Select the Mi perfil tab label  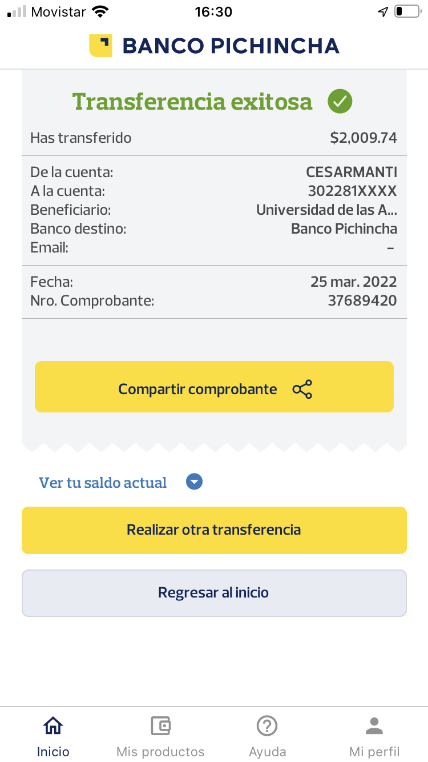tap(374, 752)
